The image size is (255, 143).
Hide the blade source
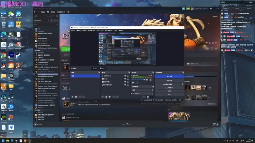point(125,79)
